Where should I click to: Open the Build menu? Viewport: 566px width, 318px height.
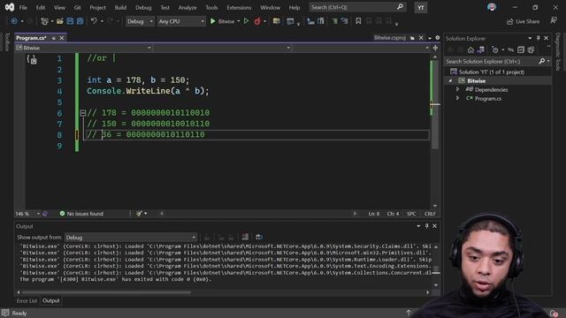coord(120,7)
